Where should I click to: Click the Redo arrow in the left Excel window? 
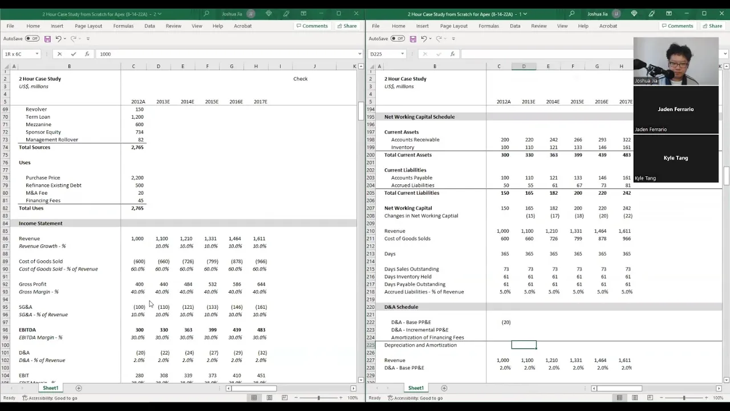tap(74, 39)
